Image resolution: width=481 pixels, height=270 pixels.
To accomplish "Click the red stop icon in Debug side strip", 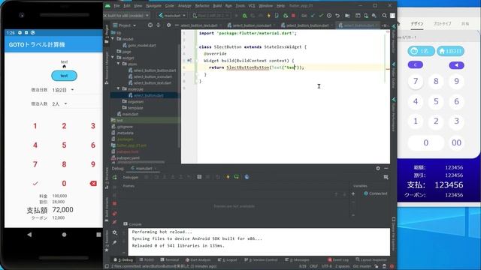I will [x=114, y=203].
